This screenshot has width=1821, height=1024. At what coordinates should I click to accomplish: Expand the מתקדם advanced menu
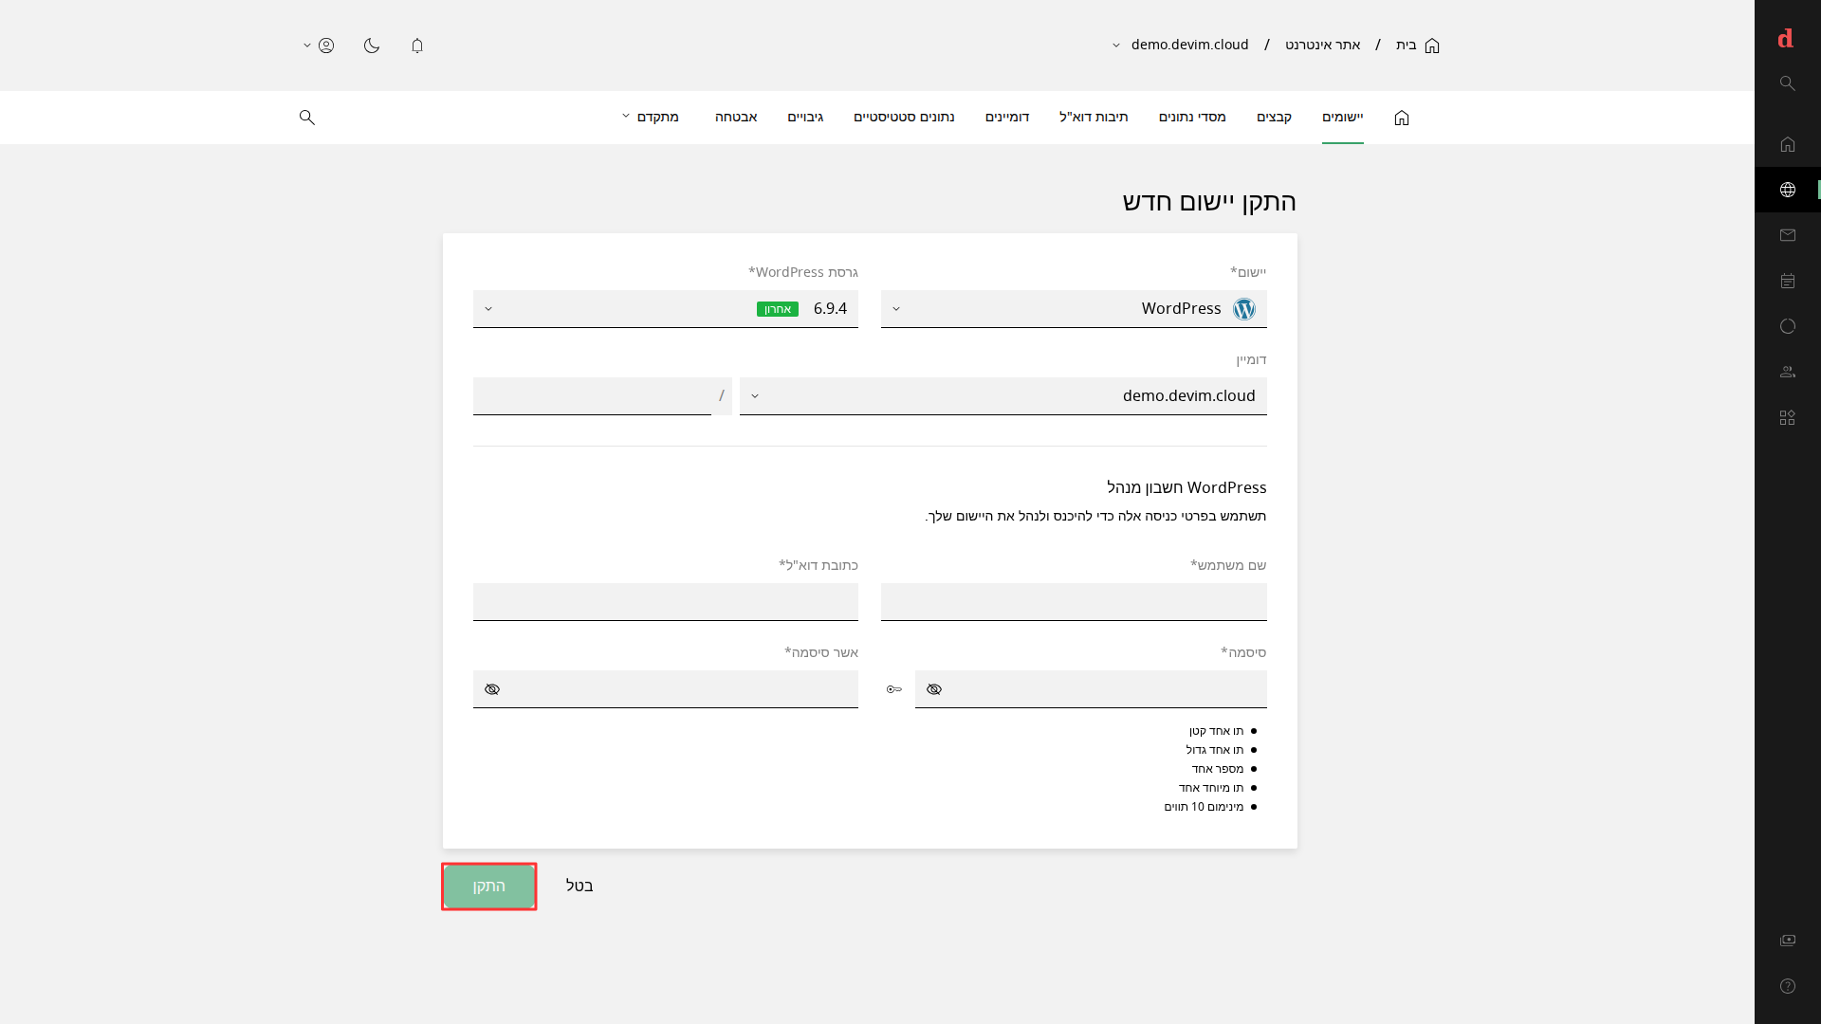(651, 117)
